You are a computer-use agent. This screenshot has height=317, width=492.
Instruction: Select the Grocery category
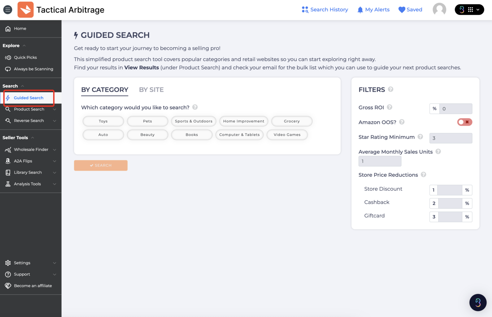click(x=292, y=121)
